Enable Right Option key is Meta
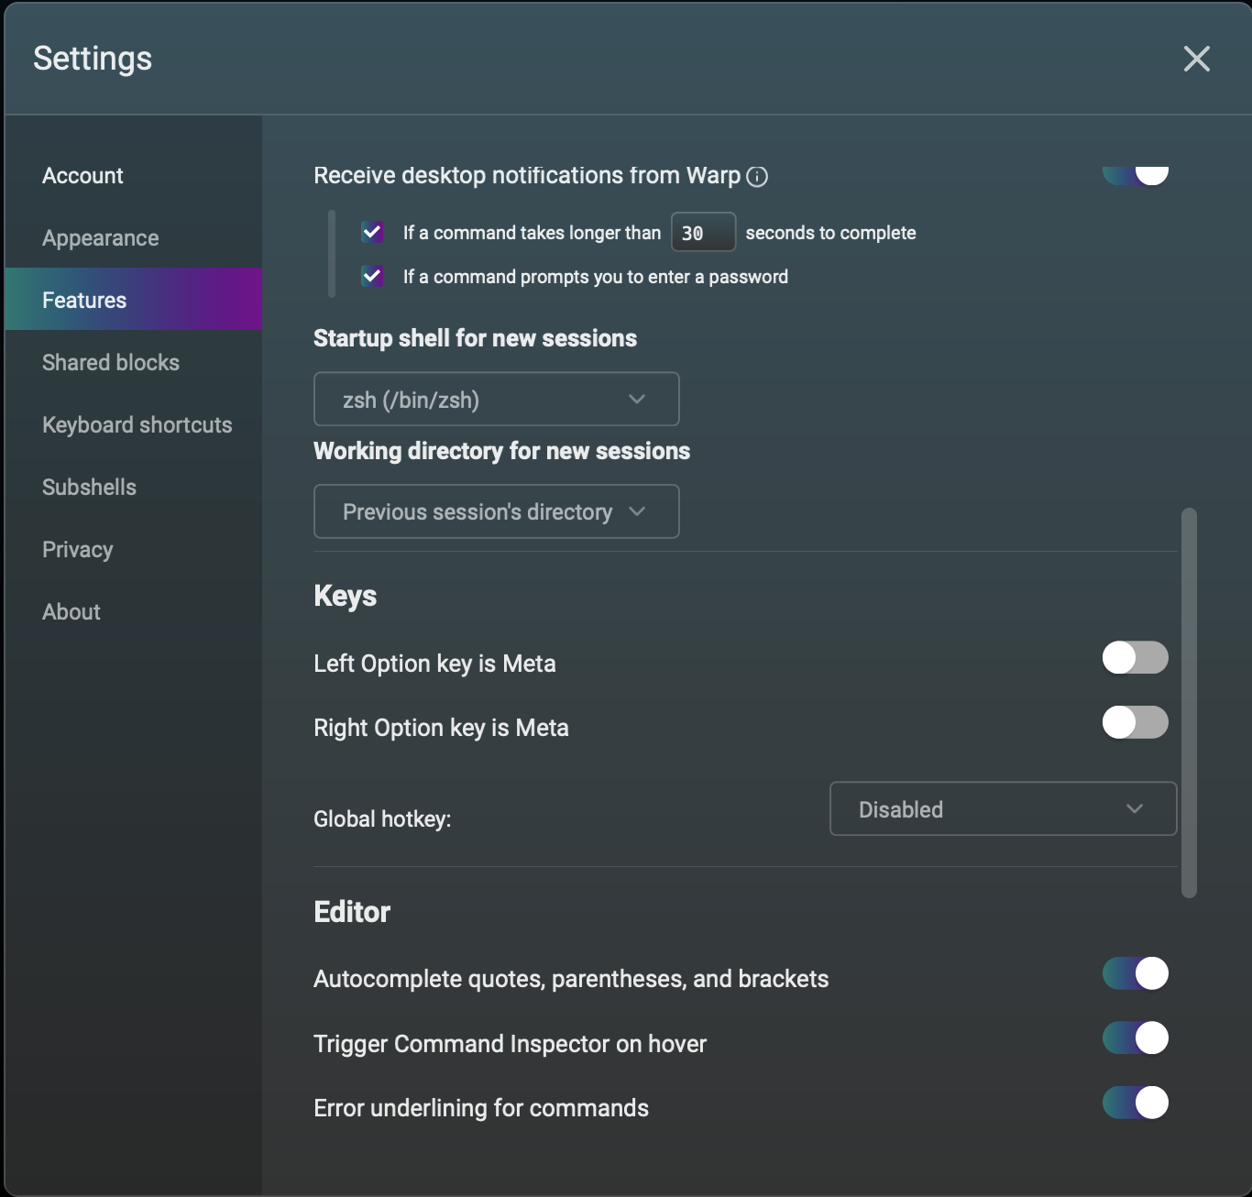 [1135, 722]
